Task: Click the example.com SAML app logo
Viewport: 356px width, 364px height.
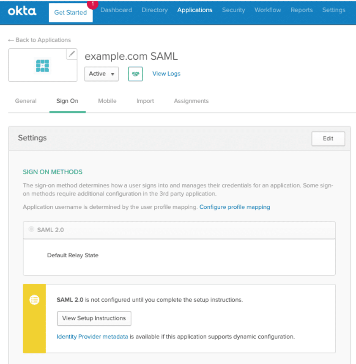Action: [42, 66]
